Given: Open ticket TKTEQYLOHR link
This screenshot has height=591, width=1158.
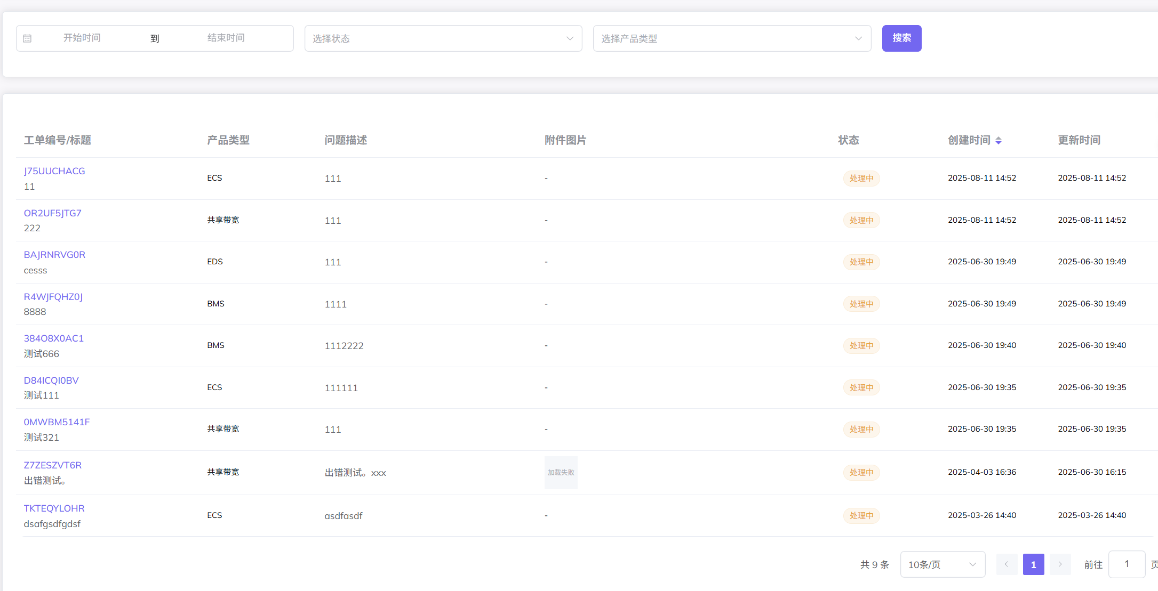Looking at the screenshot, I should [x=54, y=508].
